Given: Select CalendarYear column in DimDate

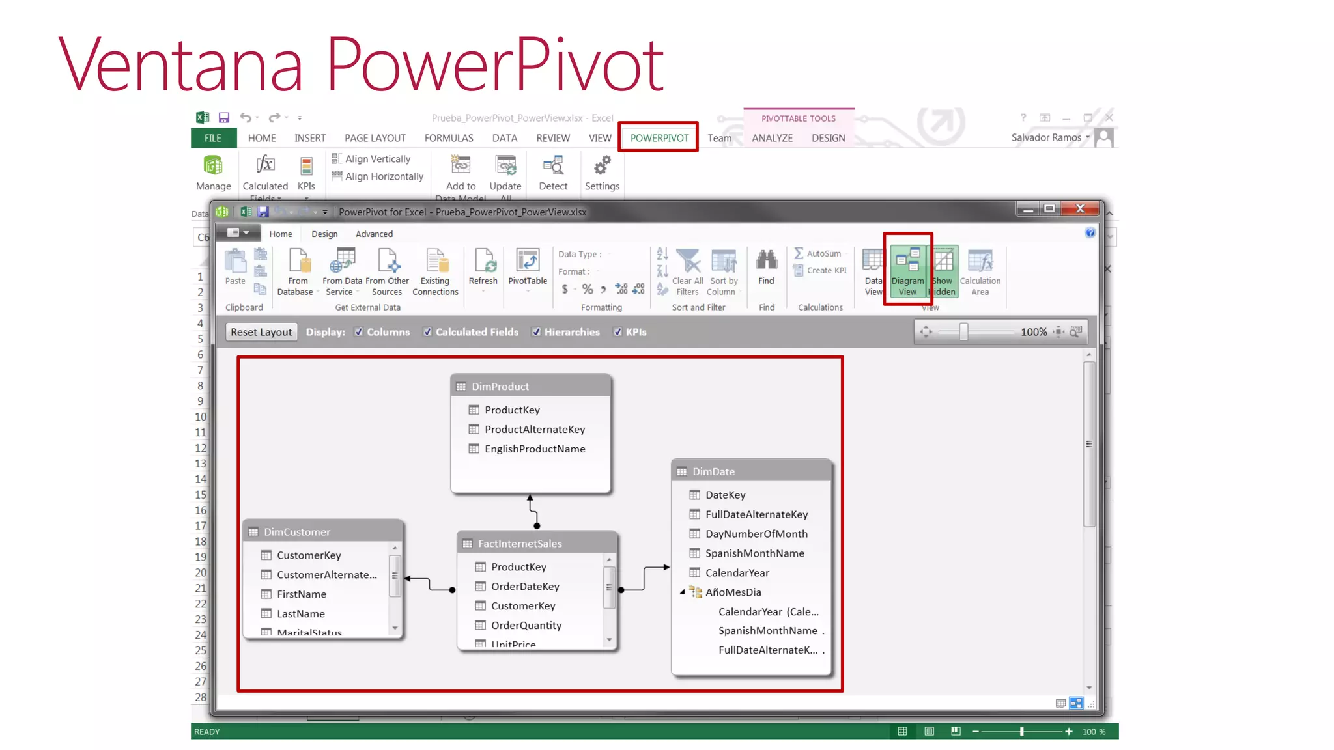Looking at the screenshot, I should (x=737, y=573).
